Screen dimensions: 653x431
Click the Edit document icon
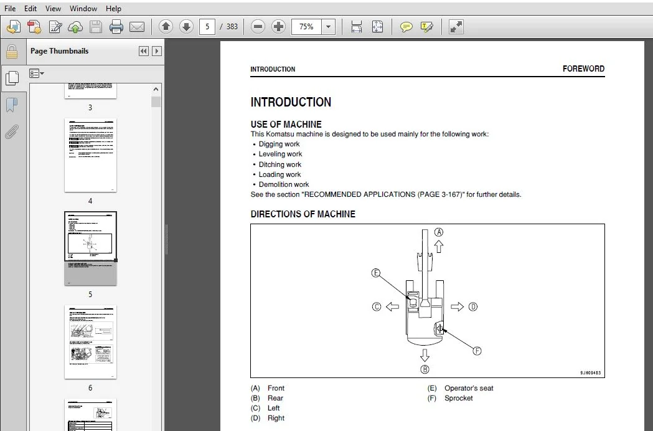point(55,27)
